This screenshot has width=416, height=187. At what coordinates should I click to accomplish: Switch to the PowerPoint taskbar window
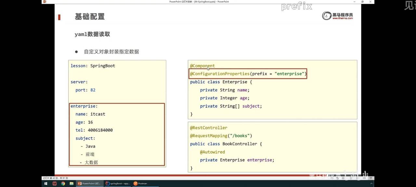coord(90,183)
